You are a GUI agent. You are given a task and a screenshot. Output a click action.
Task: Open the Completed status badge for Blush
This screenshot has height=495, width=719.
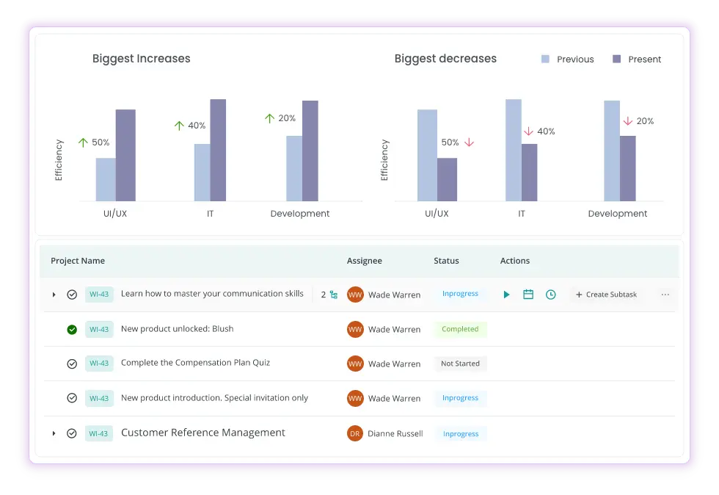[x=460, y=329]
